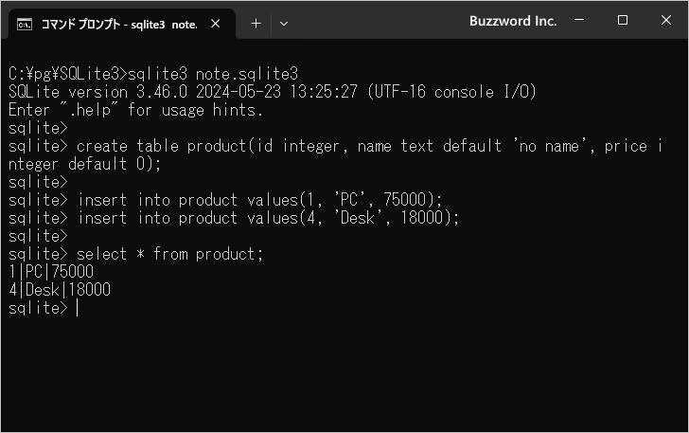Click the SQLite version 3.46.0 line
The image size is (689, 433).
coord(272,92)
